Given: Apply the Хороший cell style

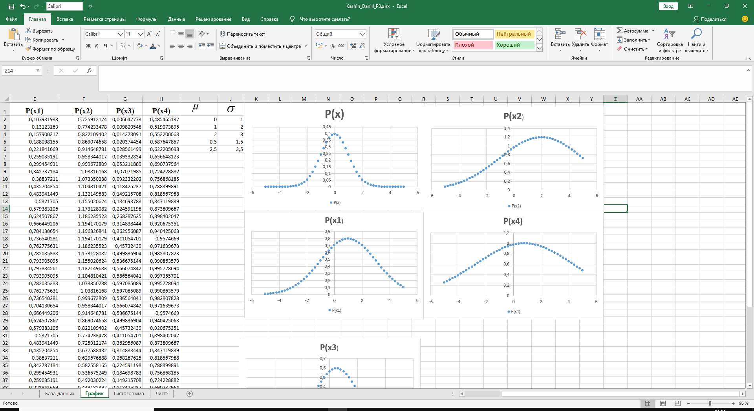Looking at the screenshot, I should tap(514, 45).
